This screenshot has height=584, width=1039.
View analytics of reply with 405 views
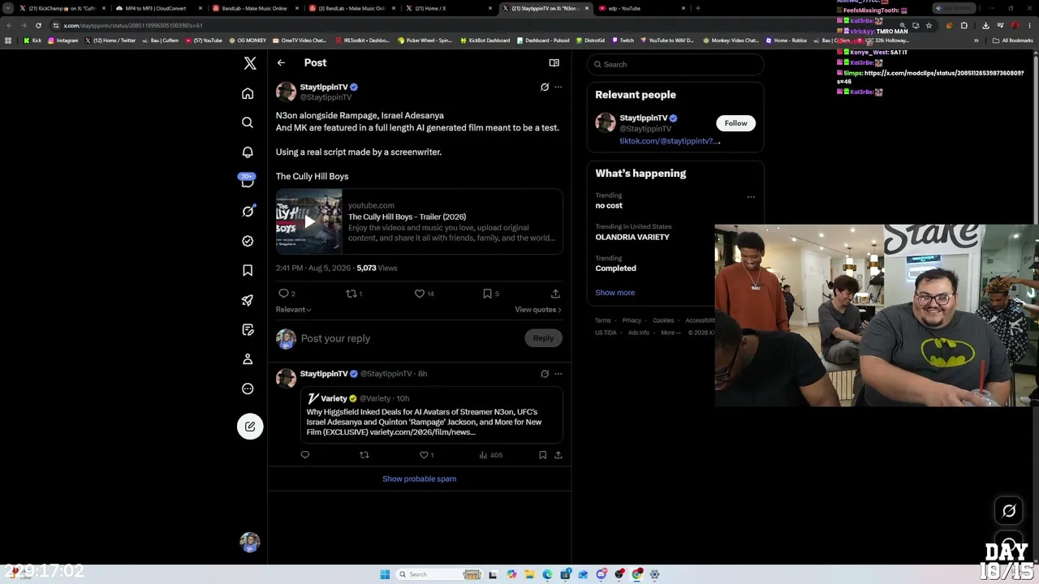490,455
